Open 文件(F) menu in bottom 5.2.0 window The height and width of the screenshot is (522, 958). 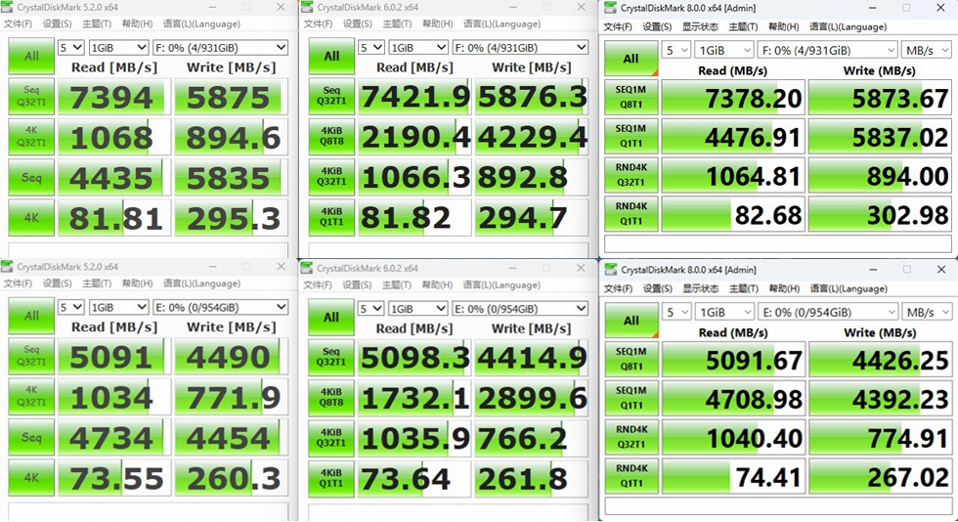(18, 283)
